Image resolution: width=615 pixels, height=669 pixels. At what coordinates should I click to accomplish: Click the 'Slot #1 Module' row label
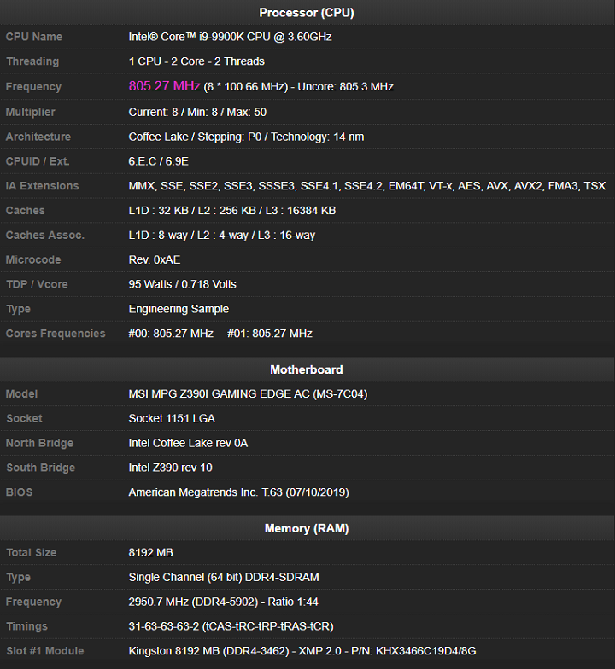click(44, 651)
